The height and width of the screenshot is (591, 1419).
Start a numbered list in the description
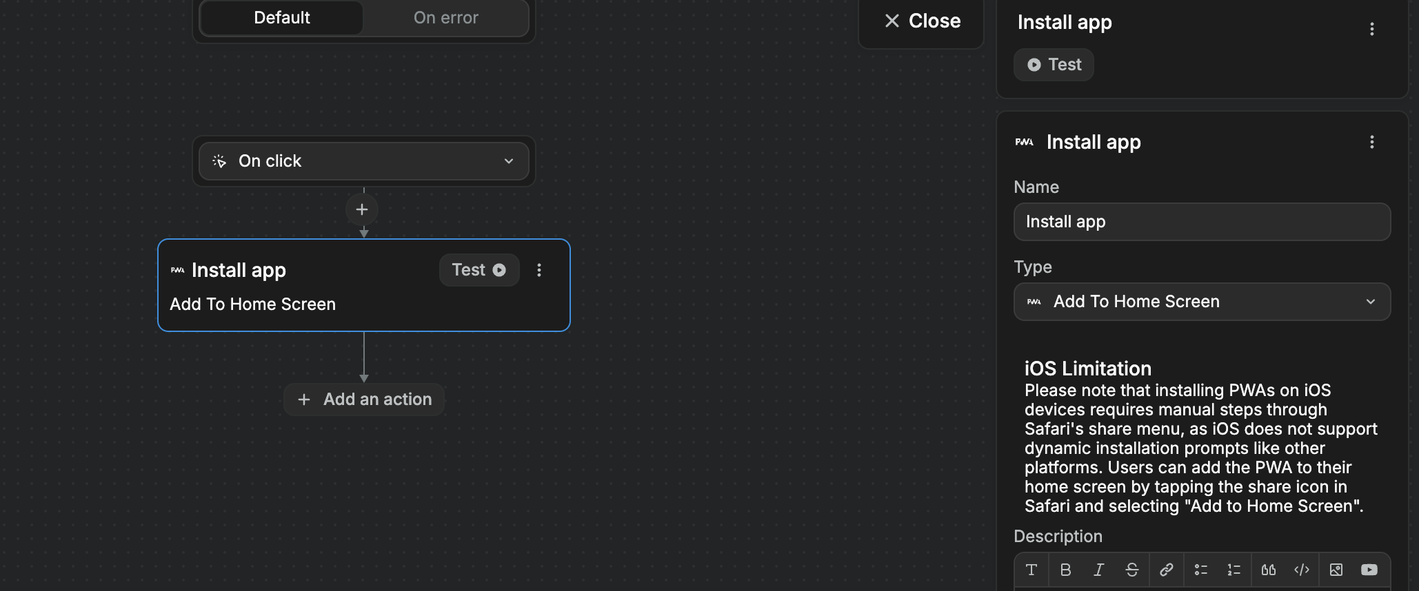point(1234,570)
